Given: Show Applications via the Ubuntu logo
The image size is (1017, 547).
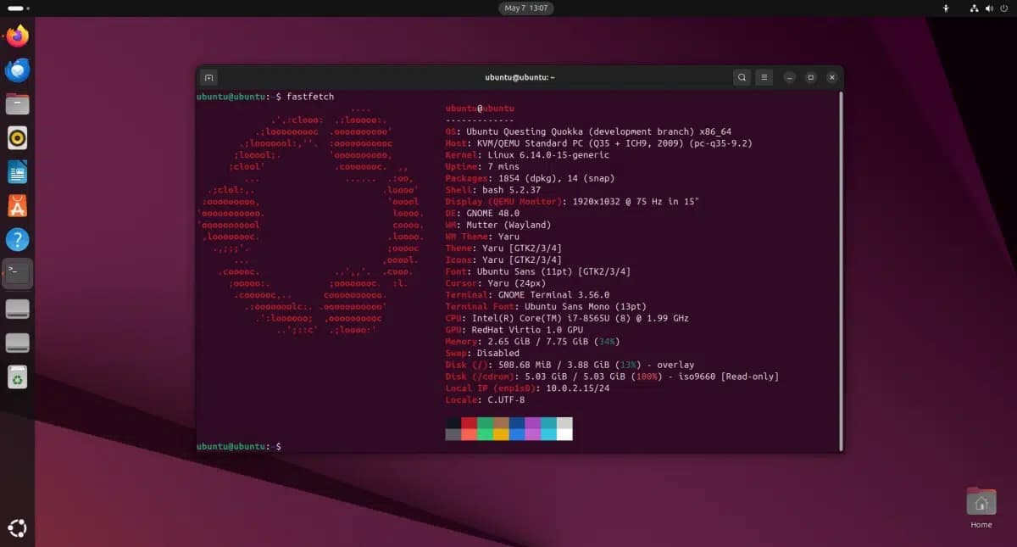Looking at the screenshot, I should coord(17,528).
